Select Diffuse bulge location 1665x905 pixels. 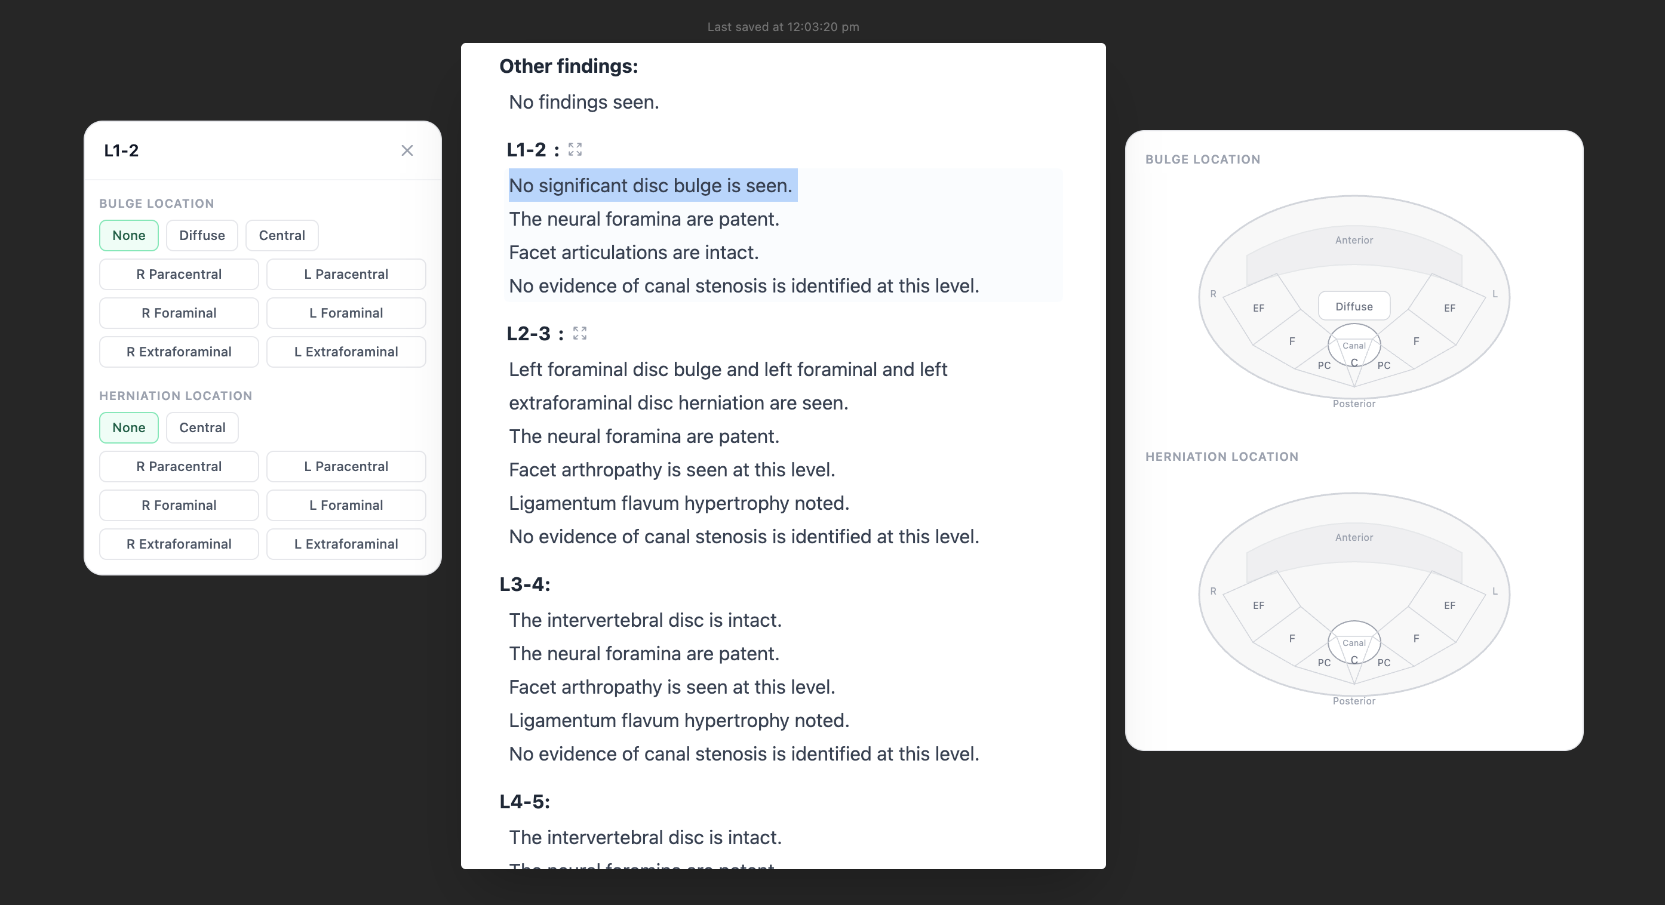point(202,235)
